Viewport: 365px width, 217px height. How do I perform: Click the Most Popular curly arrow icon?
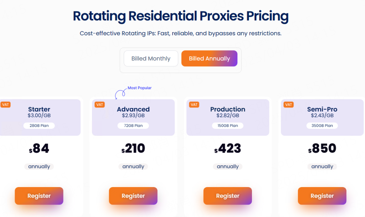coord(120,93)
